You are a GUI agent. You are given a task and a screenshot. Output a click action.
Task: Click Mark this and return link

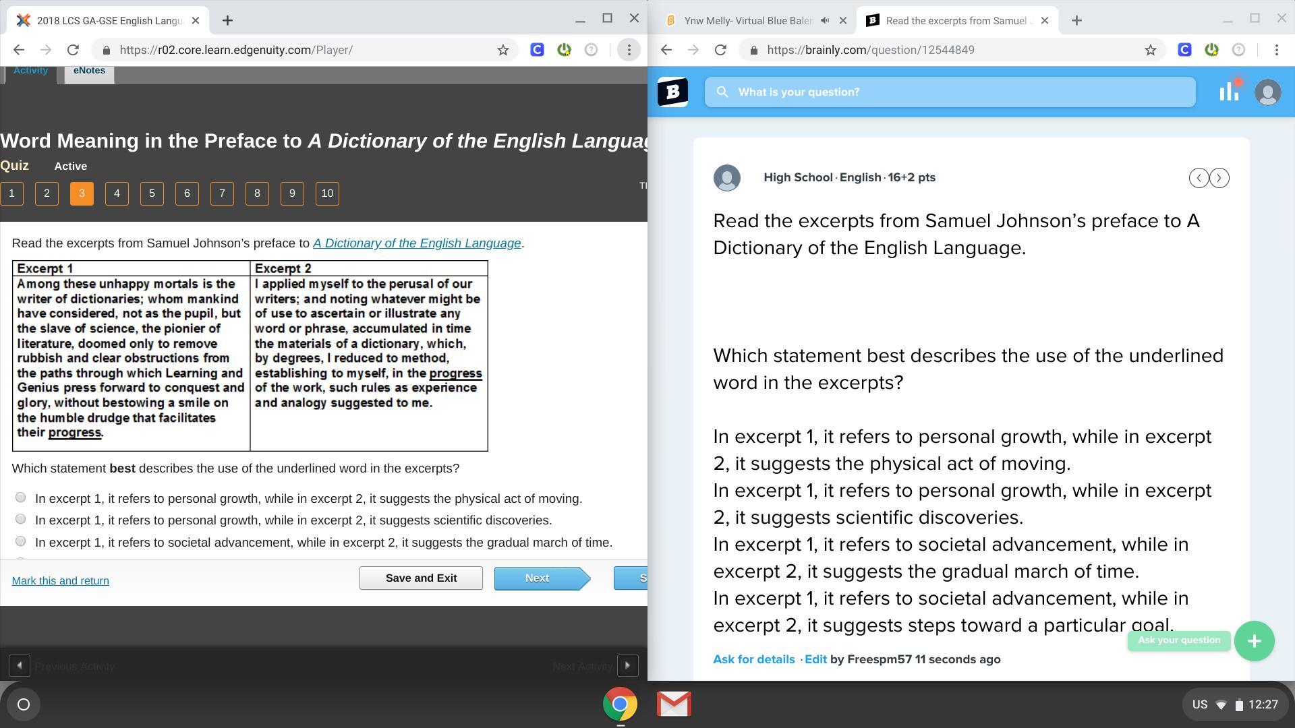(x=60, y=581)
